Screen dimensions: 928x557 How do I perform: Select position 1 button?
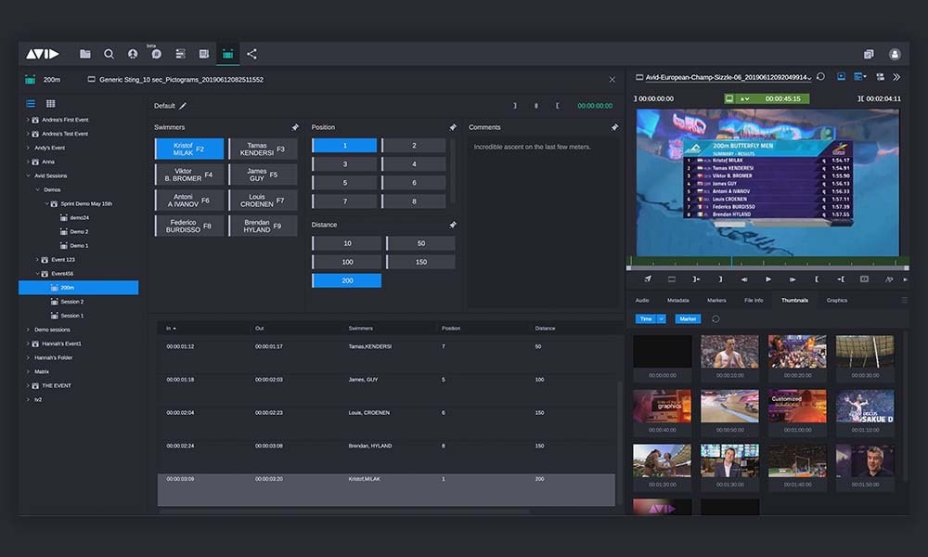[344, 145]
